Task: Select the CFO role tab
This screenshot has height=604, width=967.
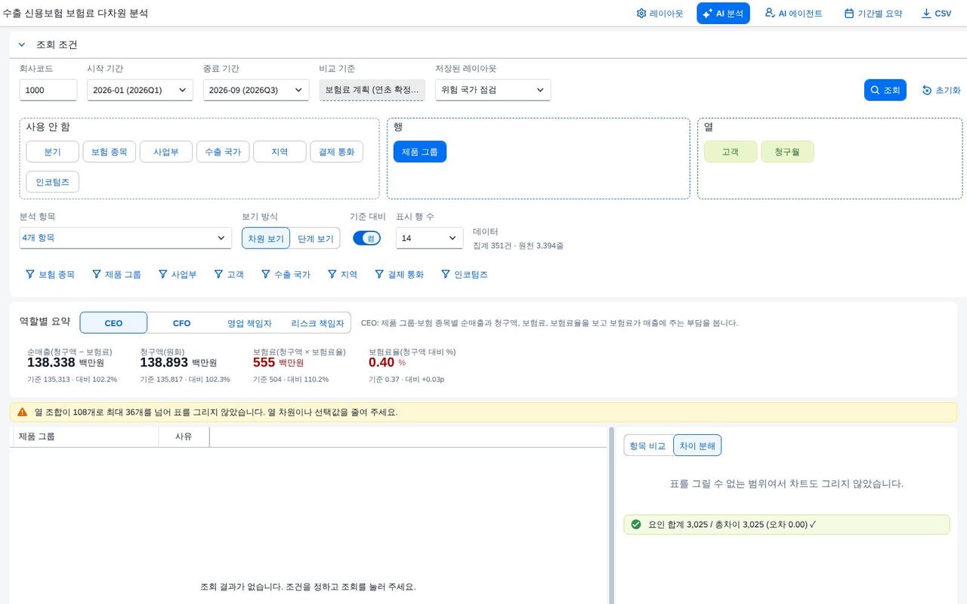Action: click(181, 323)
